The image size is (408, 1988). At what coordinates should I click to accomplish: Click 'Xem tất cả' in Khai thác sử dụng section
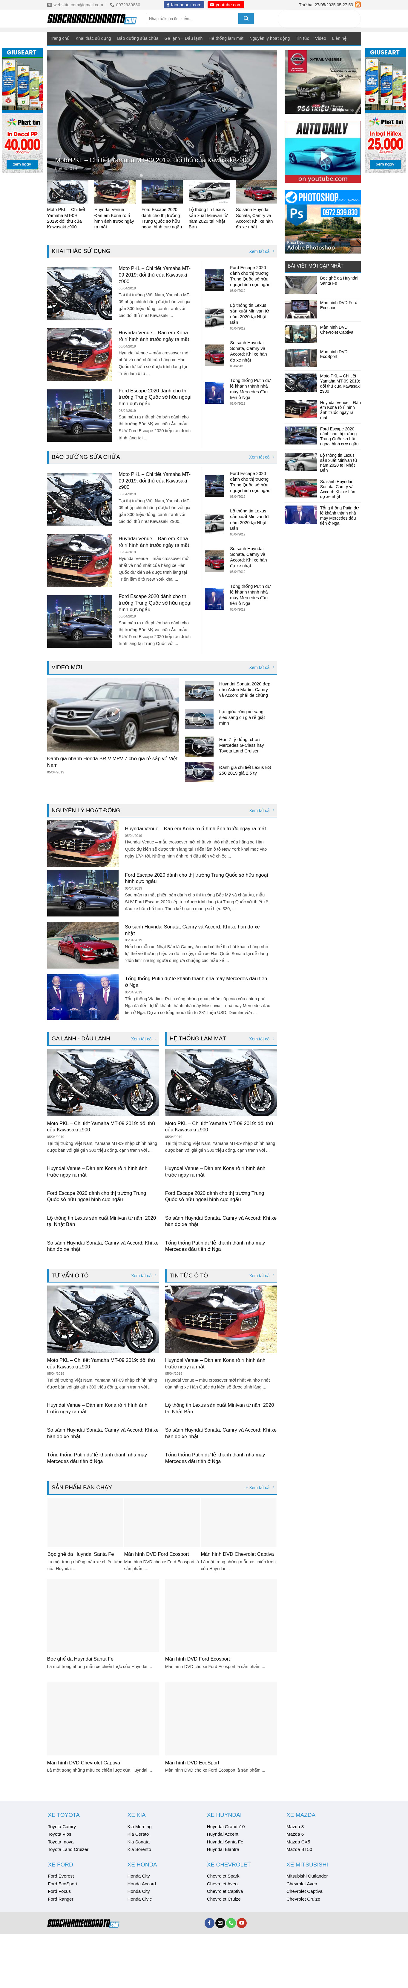[x=261, y=252]
